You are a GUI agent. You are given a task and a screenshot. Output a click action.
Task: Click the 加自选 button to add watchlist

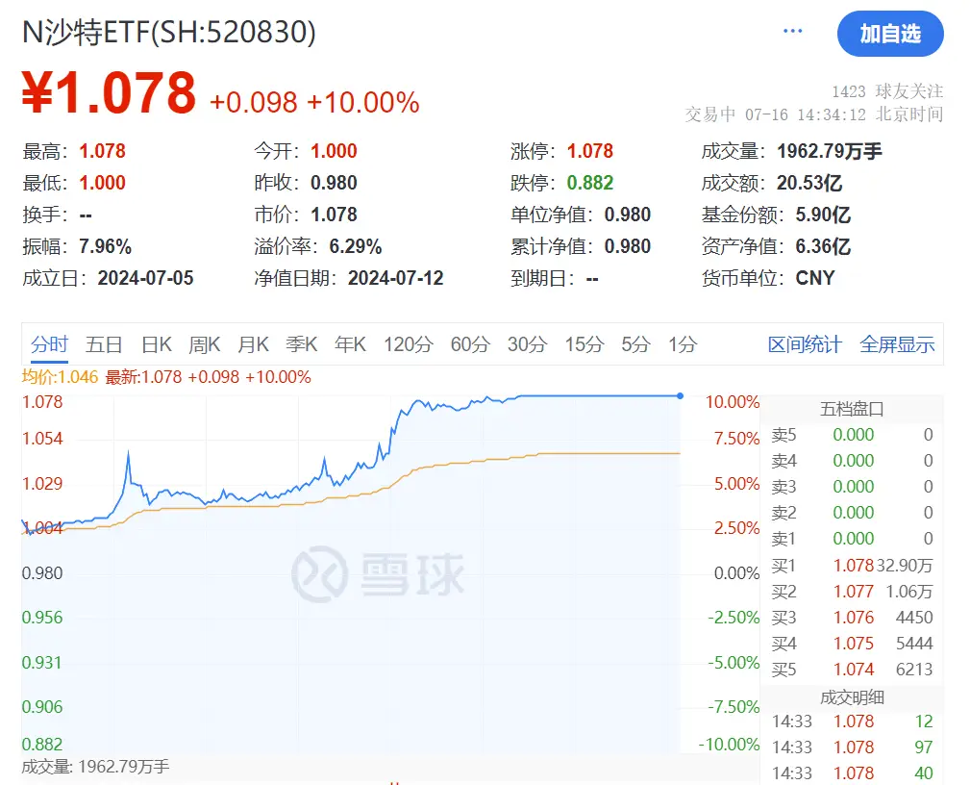point(890,33)
